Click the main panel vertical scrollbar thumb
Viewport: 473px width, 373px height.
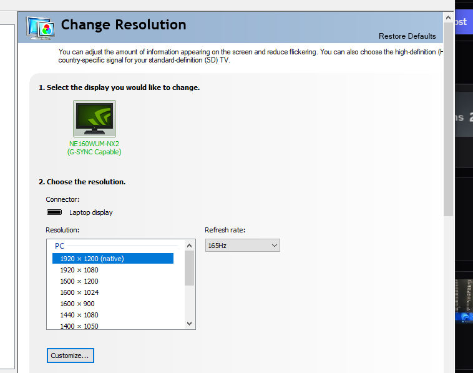tap(448, 119)
